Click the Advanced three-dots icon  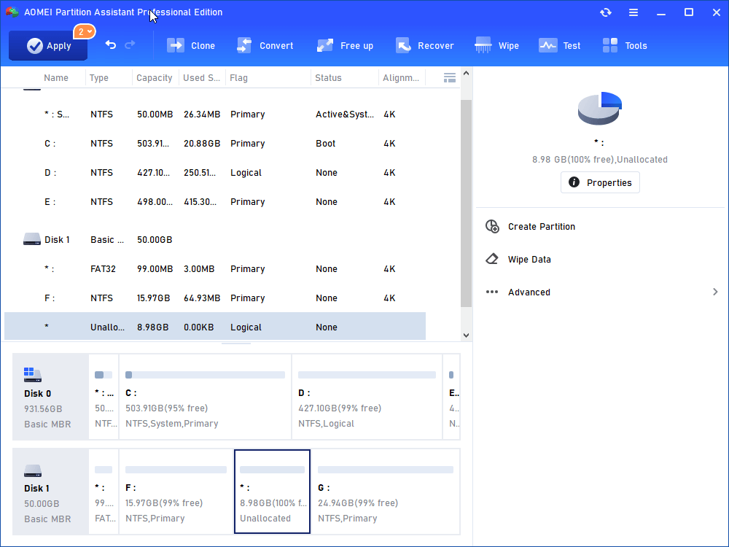[492, 292]
